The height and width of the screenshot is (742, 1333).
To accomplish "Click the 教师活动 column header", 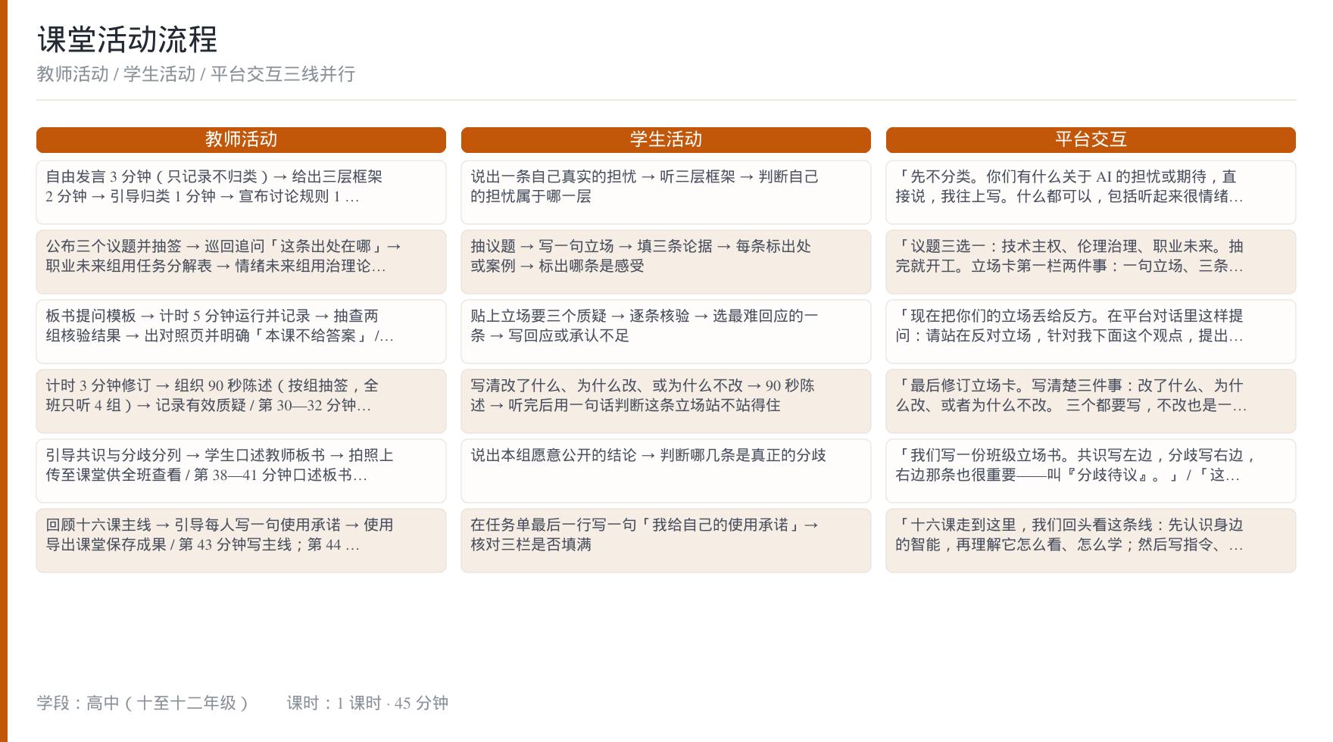I will pyautogui.click(x=241, y=140).
